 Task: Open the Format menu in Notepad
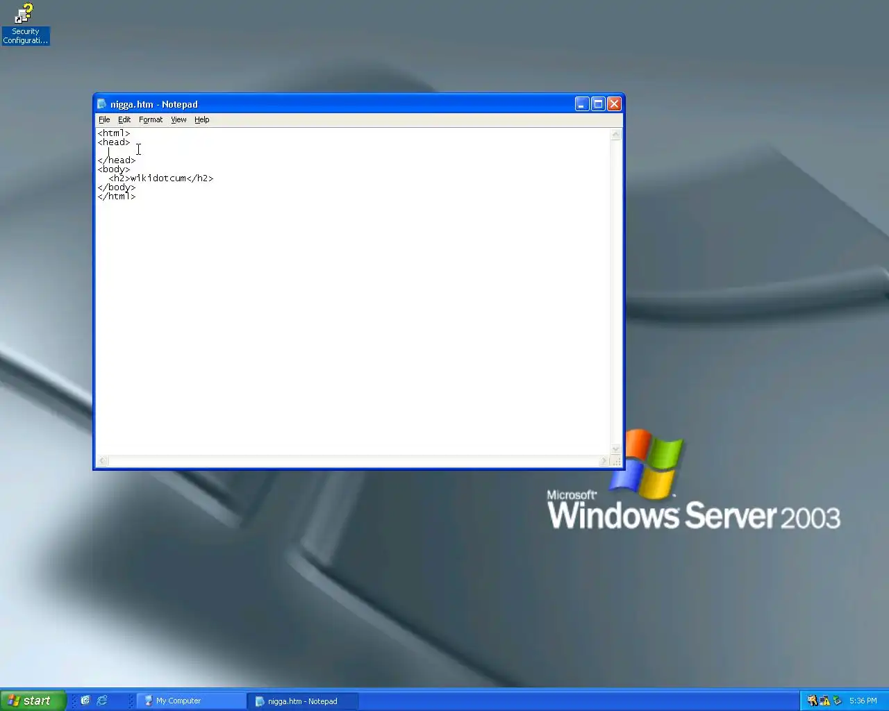click(151, 119)
